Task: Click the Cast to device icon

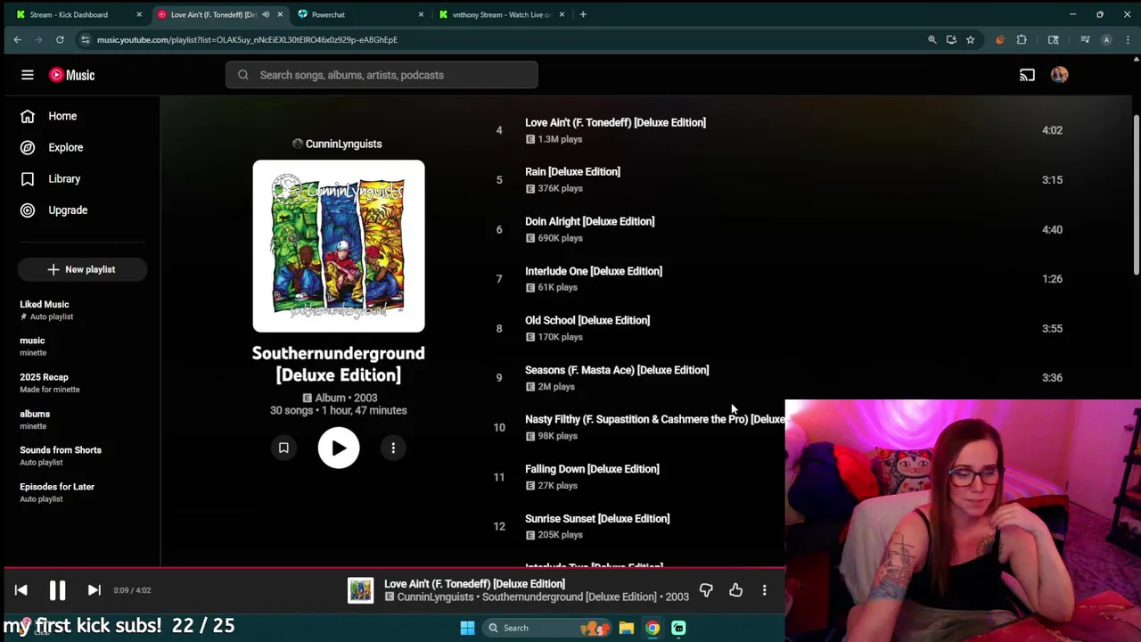Action: click(1027, 75)
